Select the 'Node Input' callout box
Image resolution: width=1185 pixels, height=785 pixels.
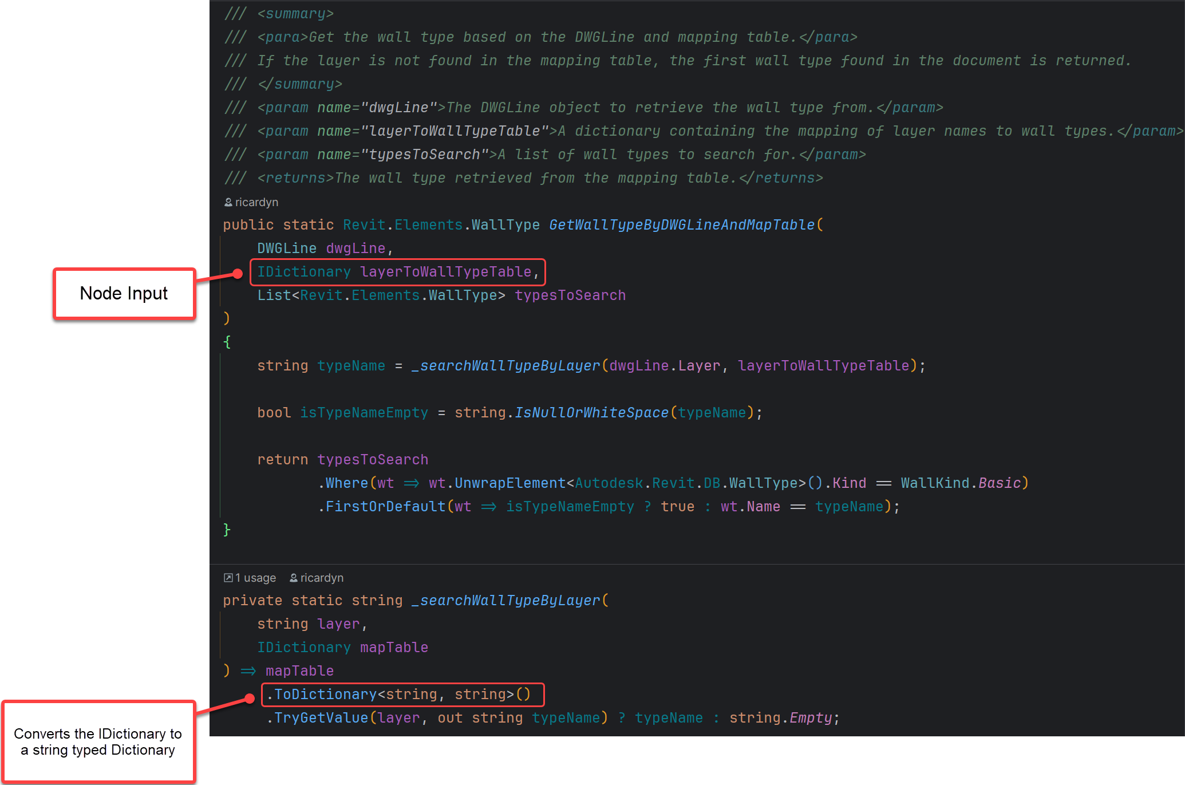[x=124, y=293]
